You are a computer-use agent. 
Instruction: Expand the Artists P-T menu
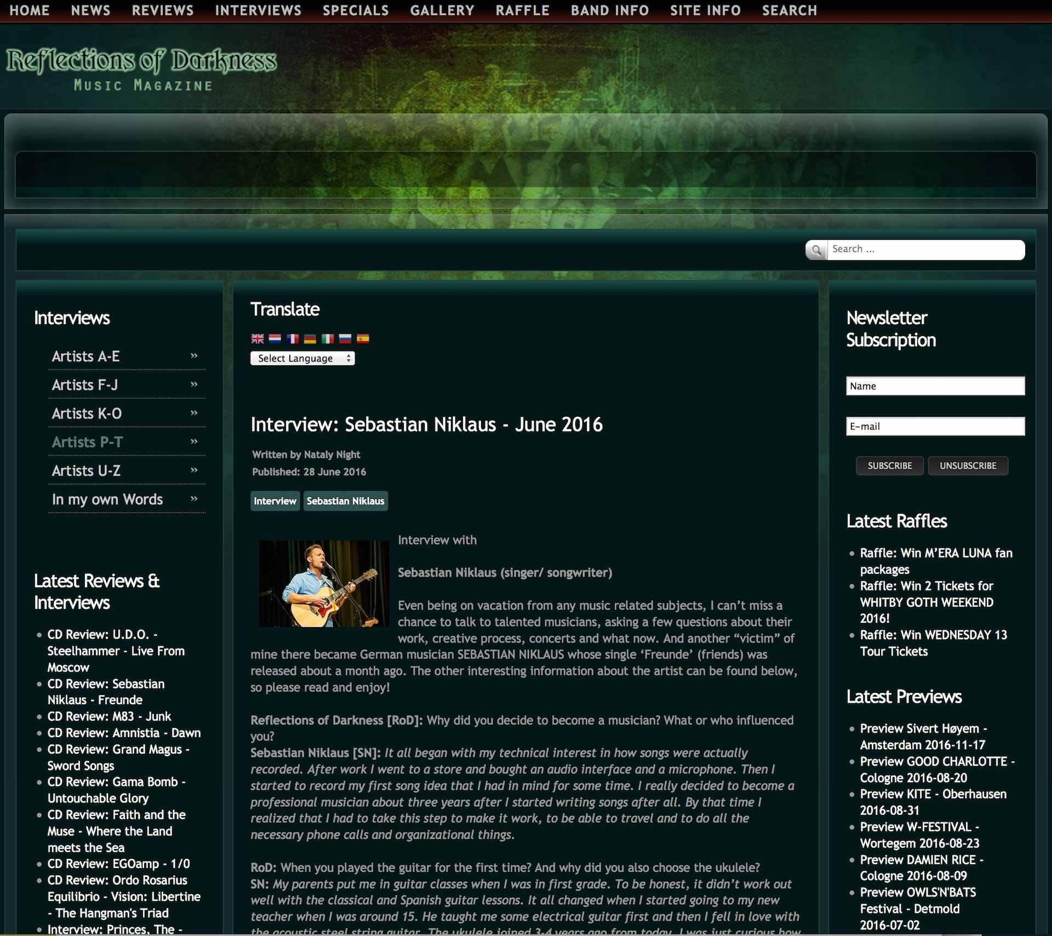pos(127,441)
